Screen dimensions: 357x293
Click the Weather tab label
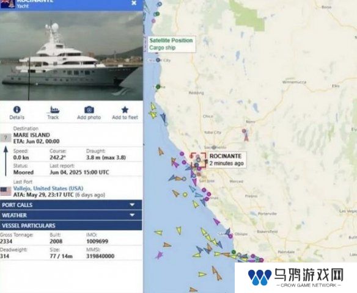(14, 215)
